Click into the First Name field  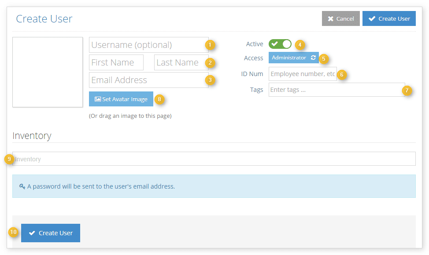pos(116,62)
